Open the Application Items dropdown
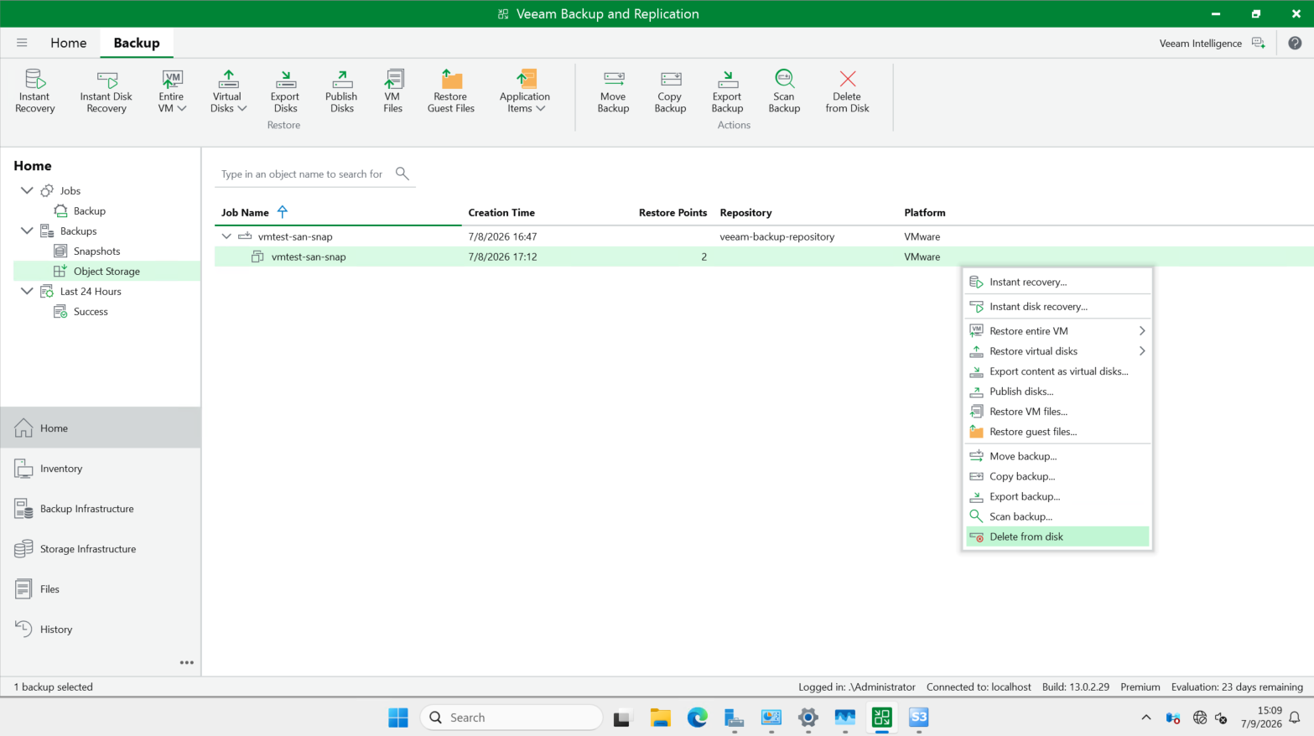1314x736 pixels. [x=525, y=91]
